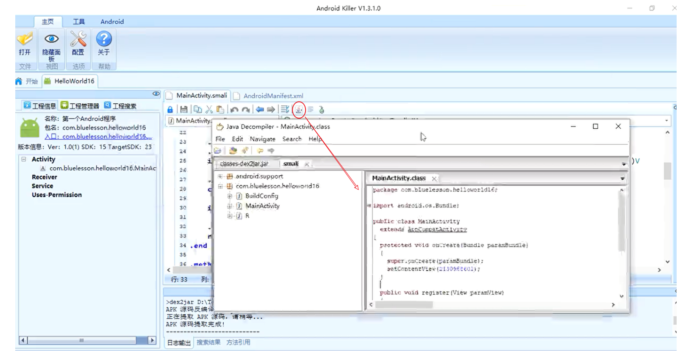This screenshot has width=683, height=351.
Task: Expand the R class node
Action: pyautogui.click(x=230, y=216)
